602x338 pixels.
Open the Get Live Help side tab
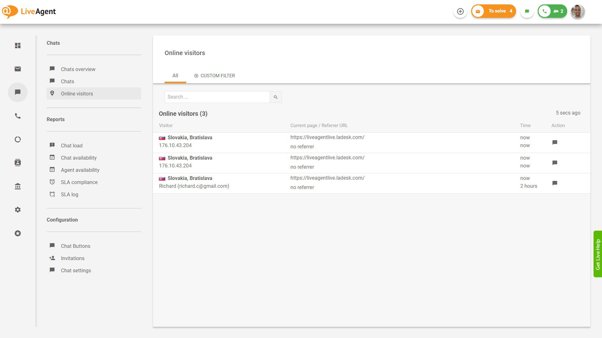598,254
